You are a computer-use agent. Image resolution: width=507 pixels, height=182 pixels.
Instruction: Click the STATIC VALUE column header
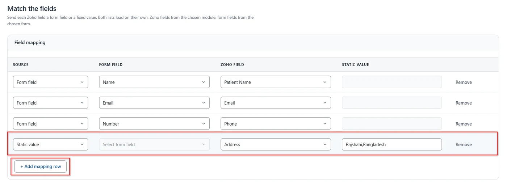[x=356, y=65]
